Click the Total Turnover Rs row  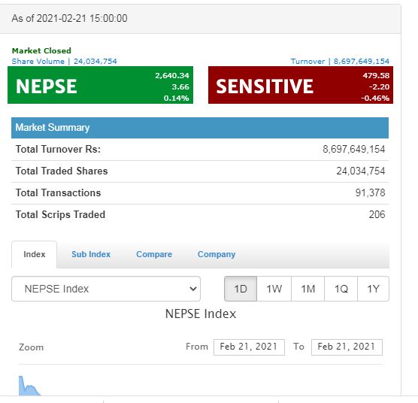[200, 150]
